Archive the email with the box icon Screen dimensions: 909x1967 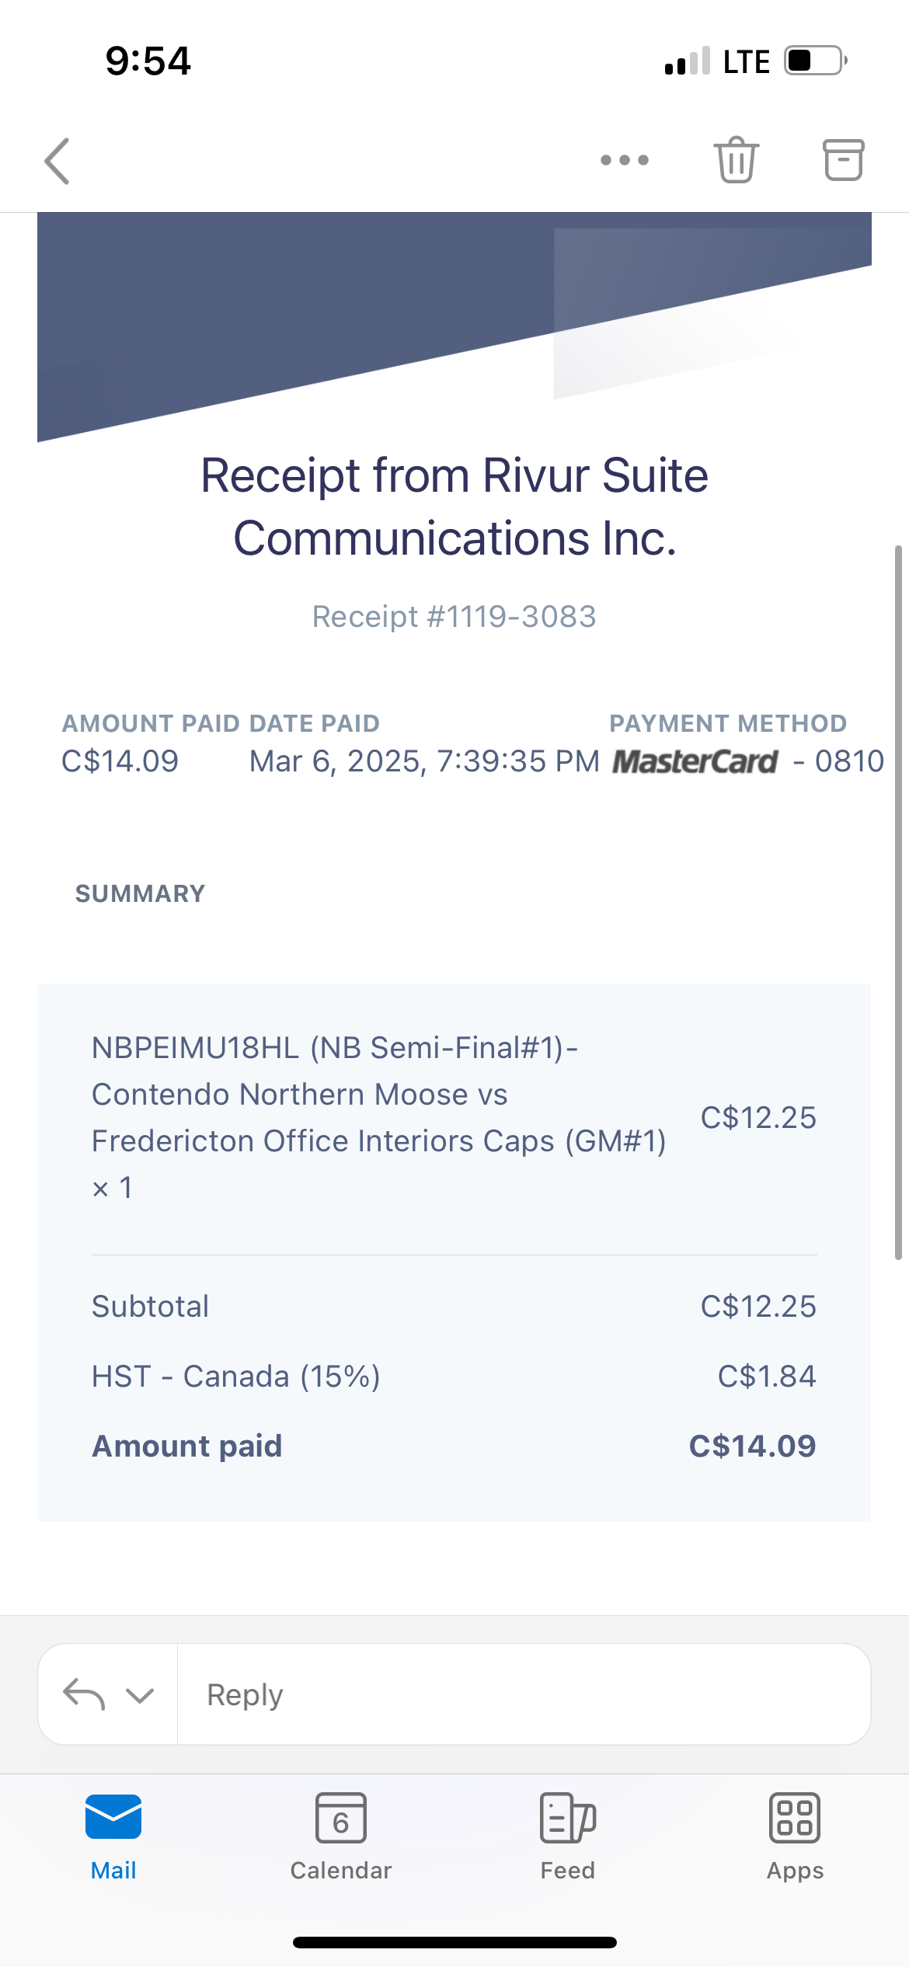point(843,160)
